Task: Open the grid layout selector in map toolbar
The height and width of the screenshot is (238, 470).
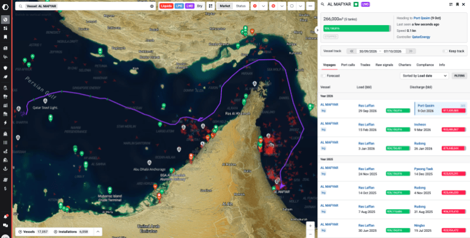Action: [210, 6]
